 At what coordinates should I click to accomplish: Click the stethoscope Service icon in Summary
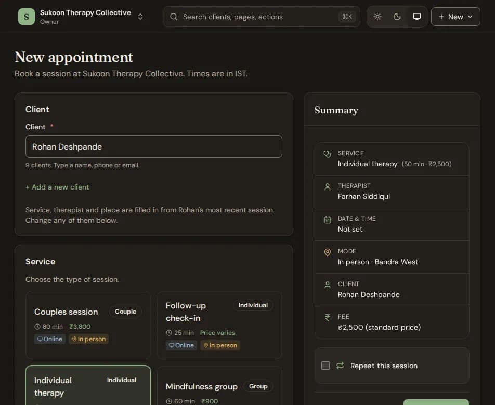point(328,154)
